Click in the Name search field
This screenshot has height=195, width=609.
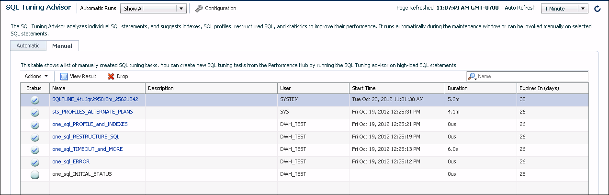click(x=531, y=77)
